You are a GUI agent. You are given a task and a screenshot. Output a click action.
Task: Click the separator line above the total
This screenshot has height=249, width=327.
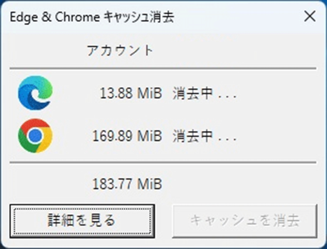163,163
